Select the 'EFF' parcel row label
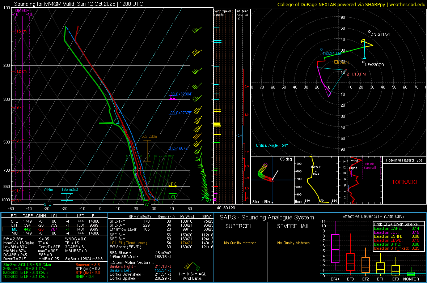Viewport: 427px width, 283px height. (x=14, y=225)
